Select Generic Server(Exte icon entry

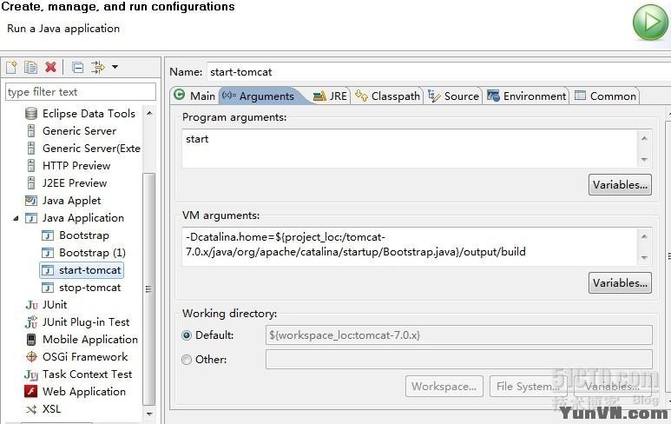coord(31,149)
